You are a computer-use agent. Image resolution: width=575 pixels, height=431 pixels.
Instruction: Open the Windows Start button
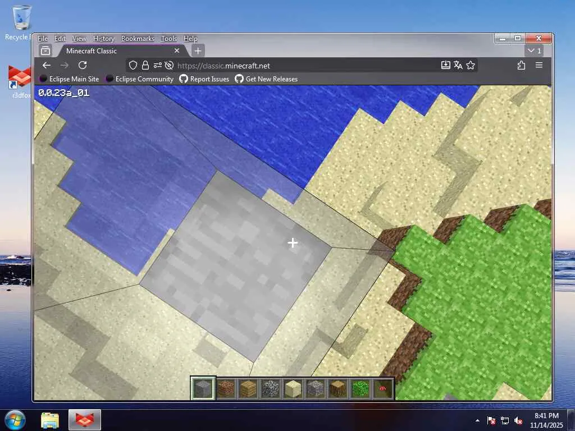click(15, 420)
